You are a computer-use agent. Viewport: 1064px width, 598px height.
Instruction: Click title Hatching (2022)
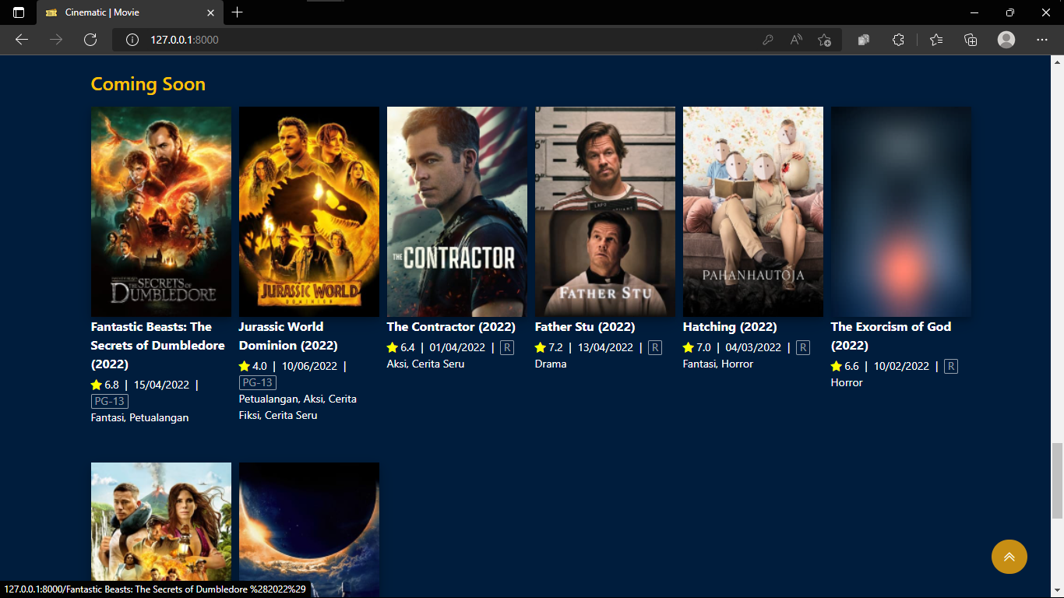click(730, 327)
